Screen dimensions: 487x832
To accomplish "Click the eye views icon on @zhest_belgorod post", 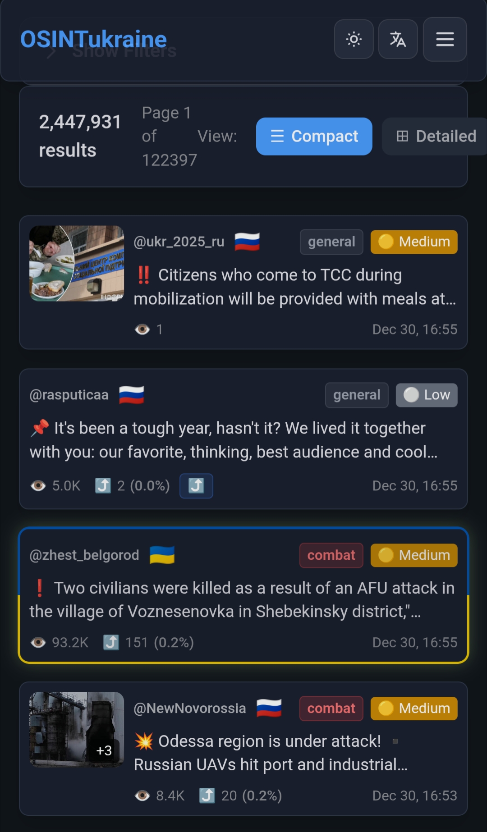I will [38, 642].
